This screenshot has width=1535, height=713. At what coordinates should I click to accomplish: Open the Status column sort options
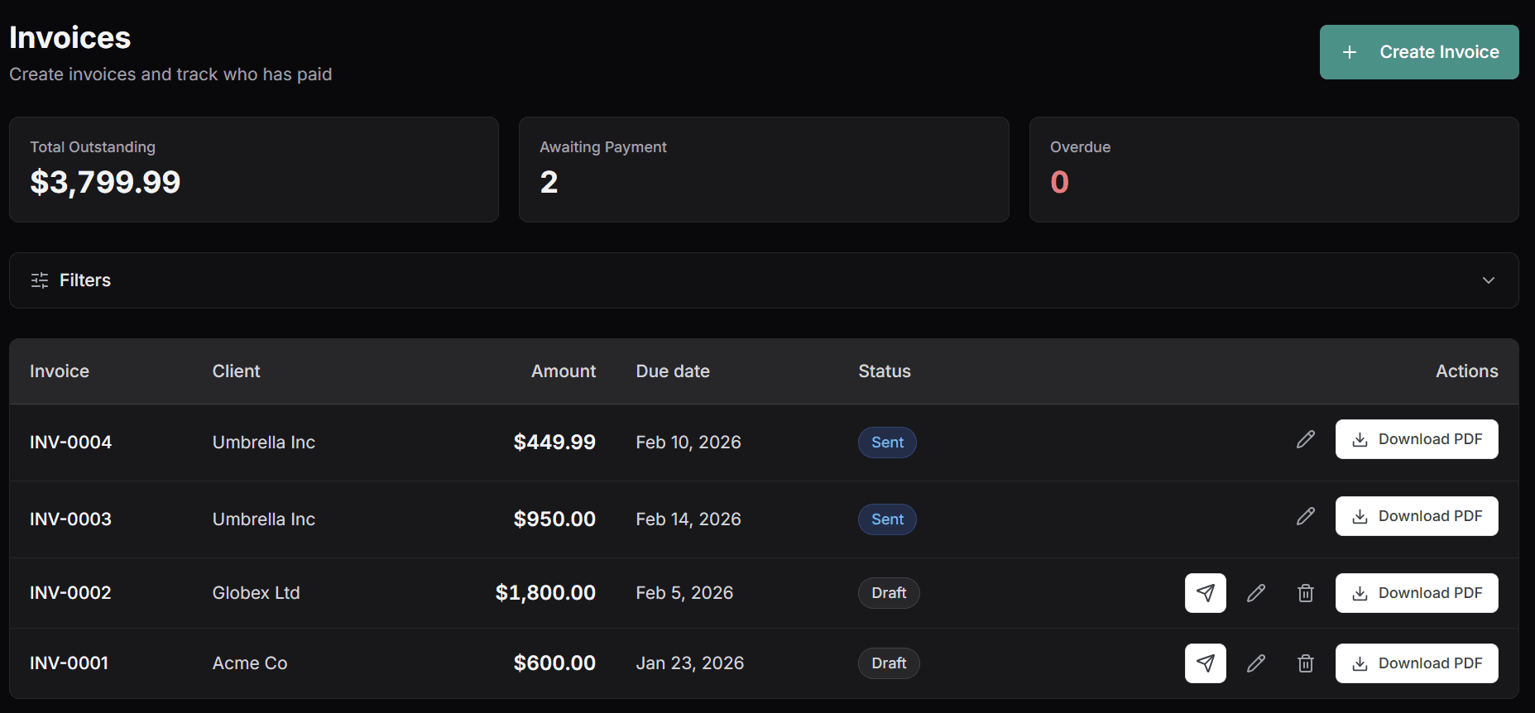point(884,371)
